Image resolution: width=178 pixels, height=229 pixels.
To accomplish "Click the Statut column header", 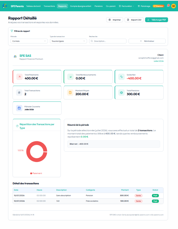I will tap(155, 190).
